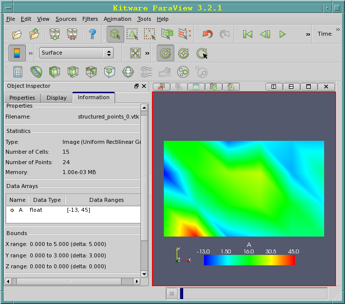
Task: Open the Calculator filter
Action: [18, 72]
